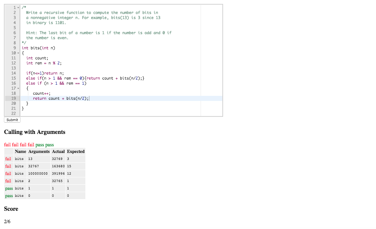
Task: Click line number 9 in the gutter
Action: coord(14,48)
